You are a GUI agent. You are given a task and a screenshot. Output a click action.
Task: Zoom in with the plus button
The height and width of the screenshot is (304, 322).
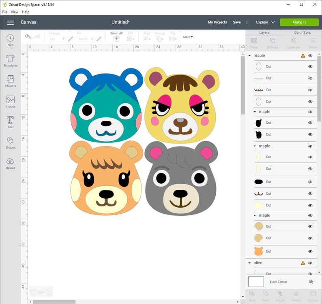click(x=49, y=292)
